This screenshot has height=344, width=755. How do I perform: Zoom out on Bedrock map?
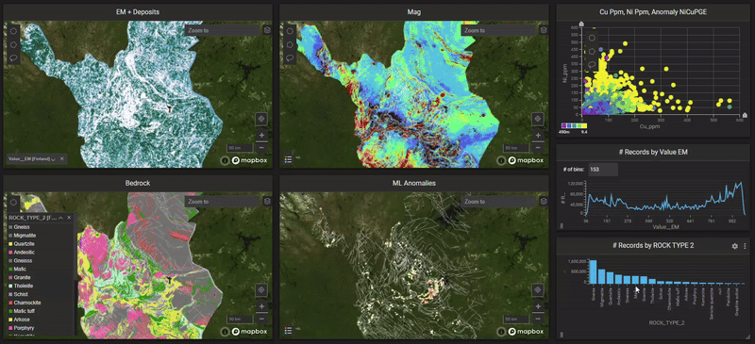click(x=262, y=319)
